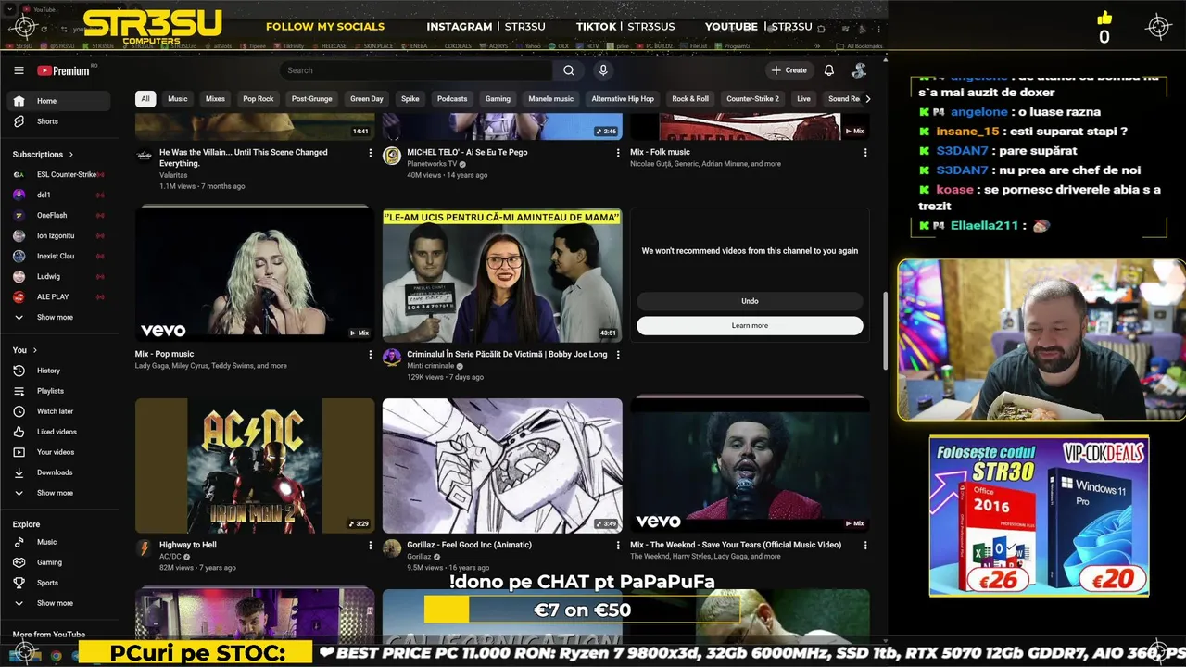
Task: Open Shorts in the sidebar
Action: [x=59, y=121]
